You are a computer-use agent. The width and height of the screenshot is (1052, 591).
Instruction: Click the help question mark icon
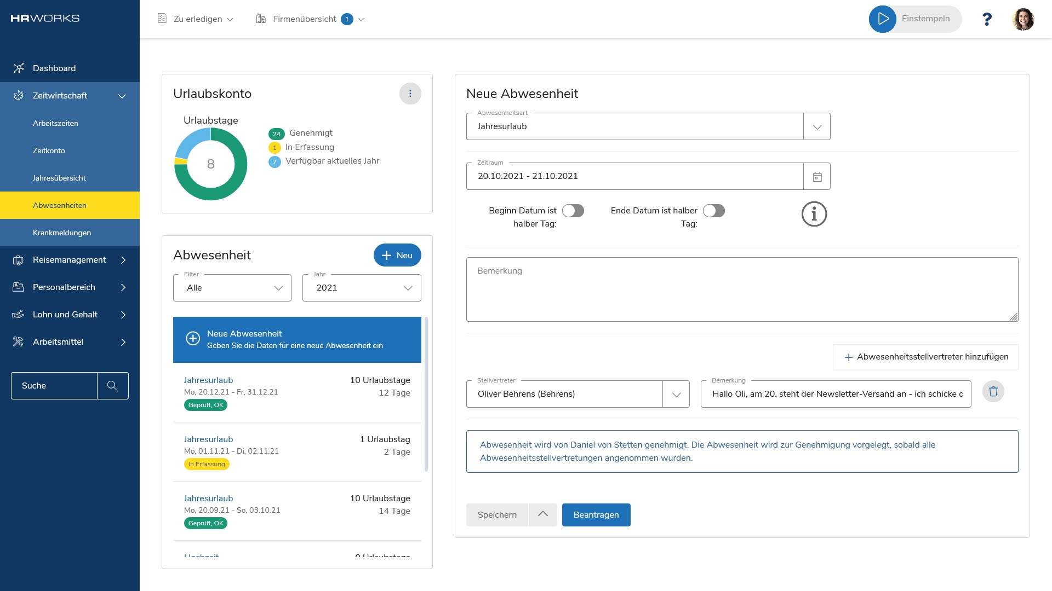pos(987,20)
